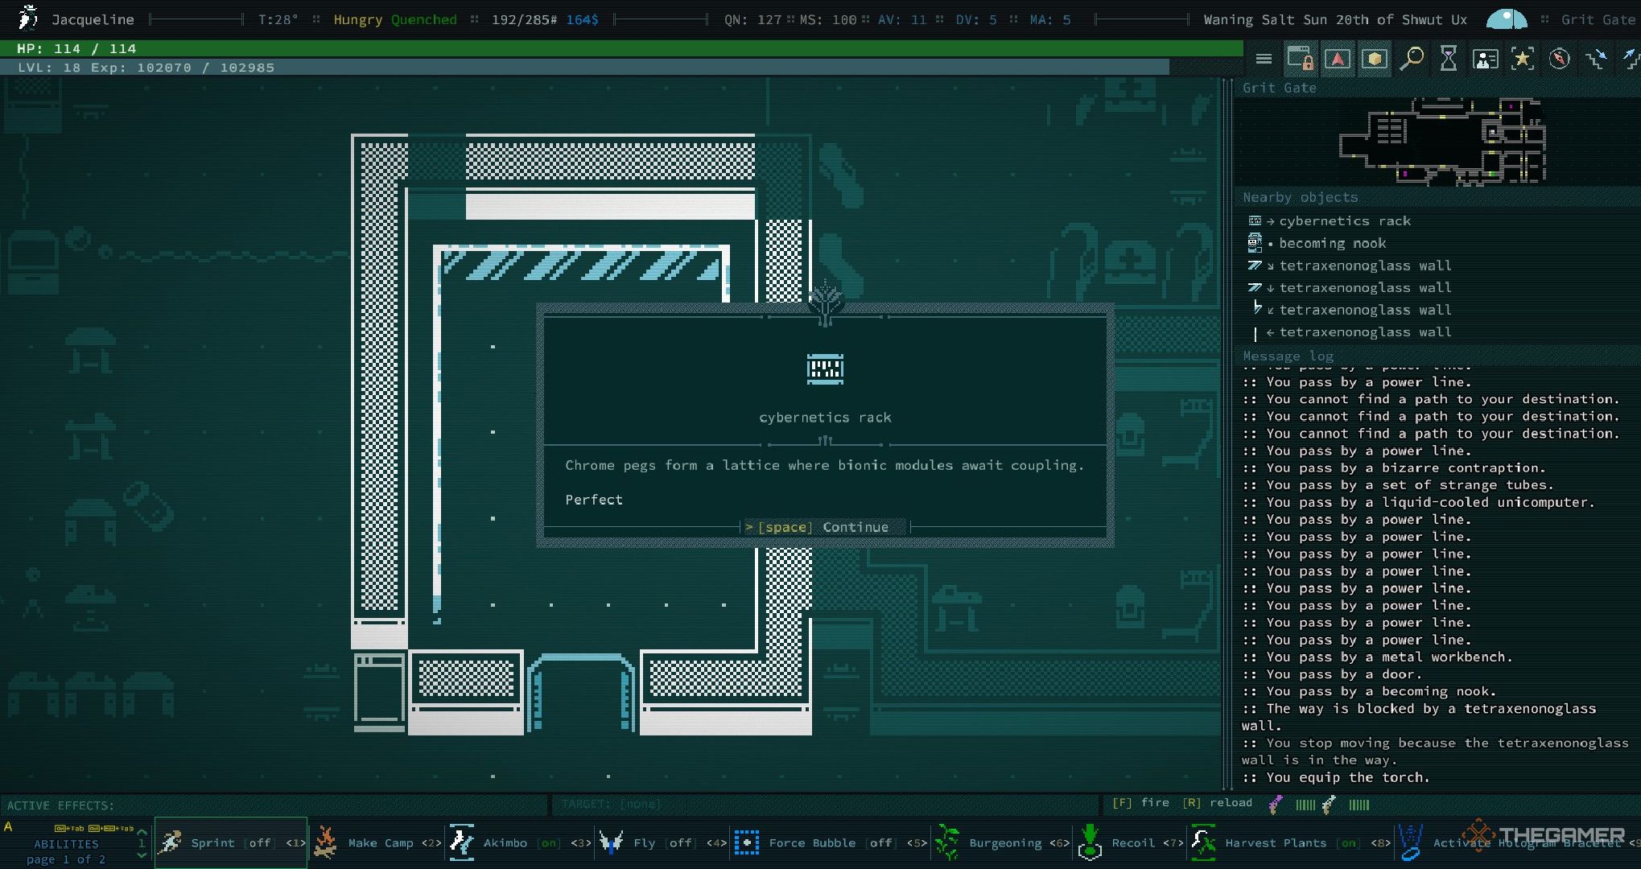This screenshot has height=869, width=1641.
Task: Click 'You equip the torch.' log line
Action: 1336,777
